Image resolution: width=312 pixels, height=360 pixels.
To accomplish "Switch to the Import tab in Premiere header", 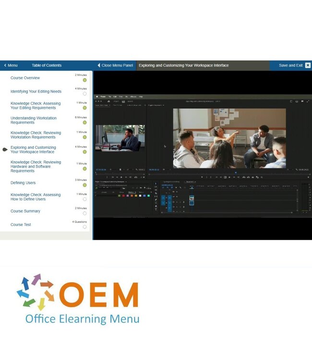I will [x=116, y=101].
